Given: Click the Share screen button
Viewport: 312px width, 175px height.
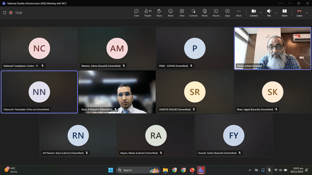Looking at the screenshot, I should coord(285,13).
